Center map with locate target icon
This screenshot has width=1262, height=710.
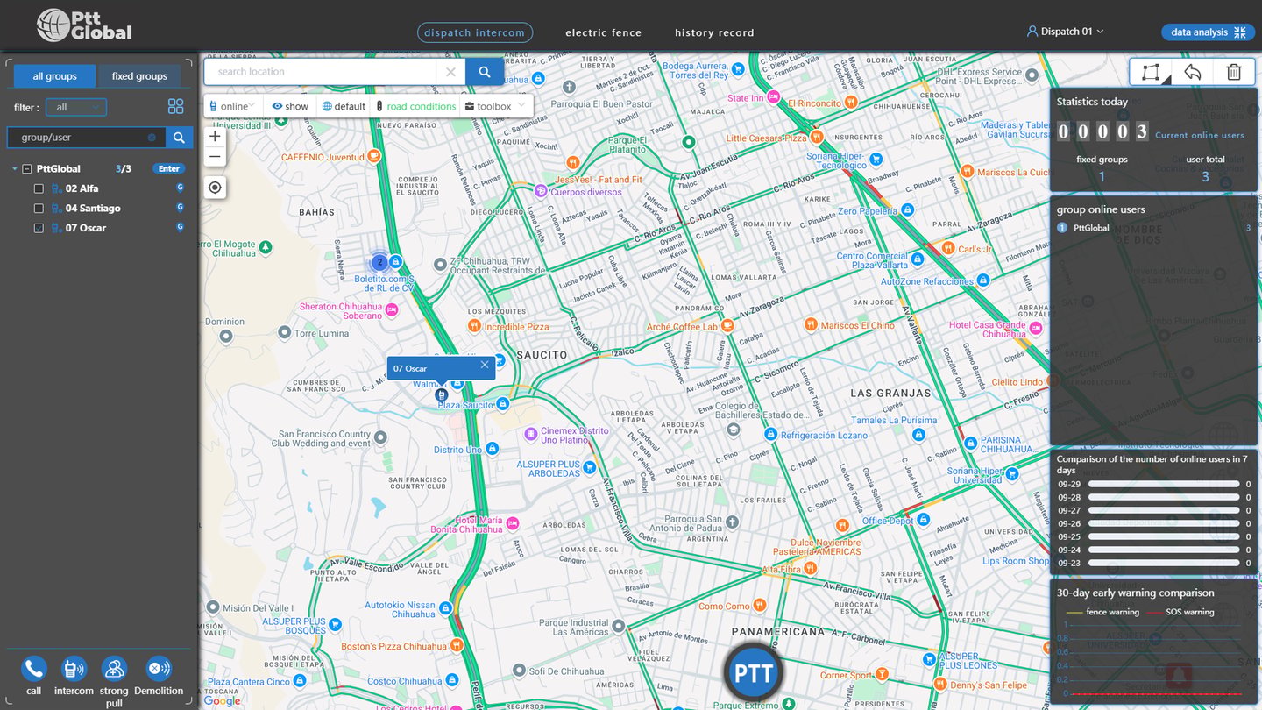click(215, 188)
